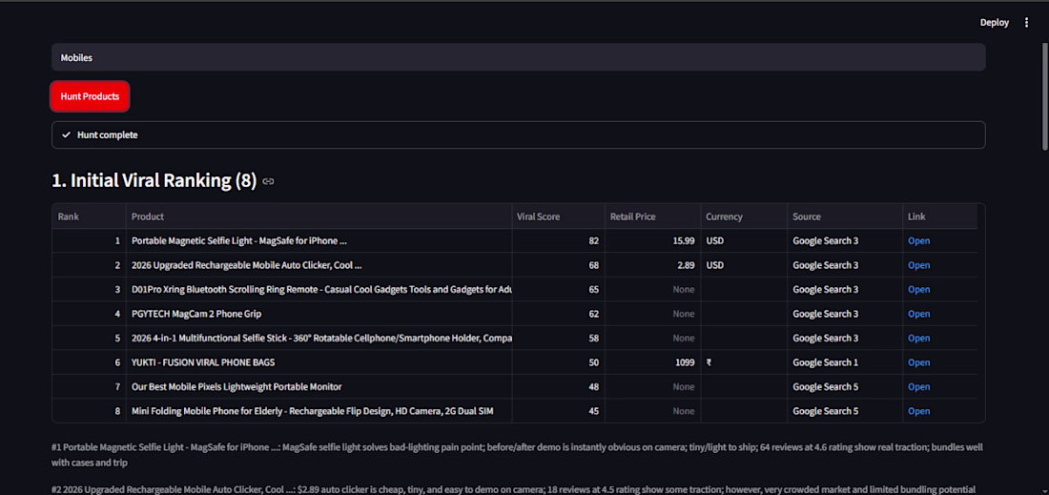The height and width of the screenshot is (495, 1049).
Task: Open link for PGYTECH MagCam 2 Phone Grip
Action: tap(918, 314)
